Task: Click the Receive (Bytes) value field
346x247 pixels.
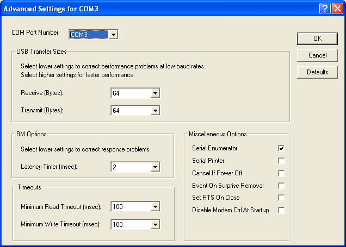Action: coord(130,93)
